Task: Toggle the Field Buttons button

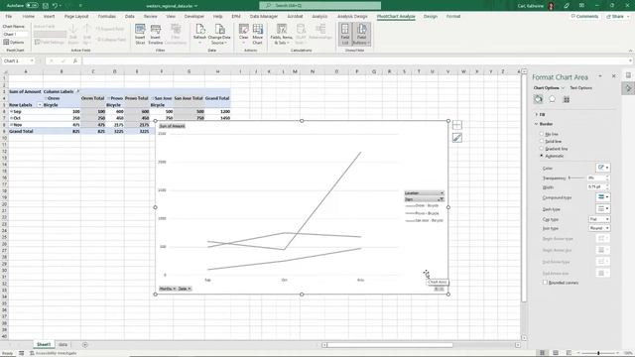Action: [361, 34]
